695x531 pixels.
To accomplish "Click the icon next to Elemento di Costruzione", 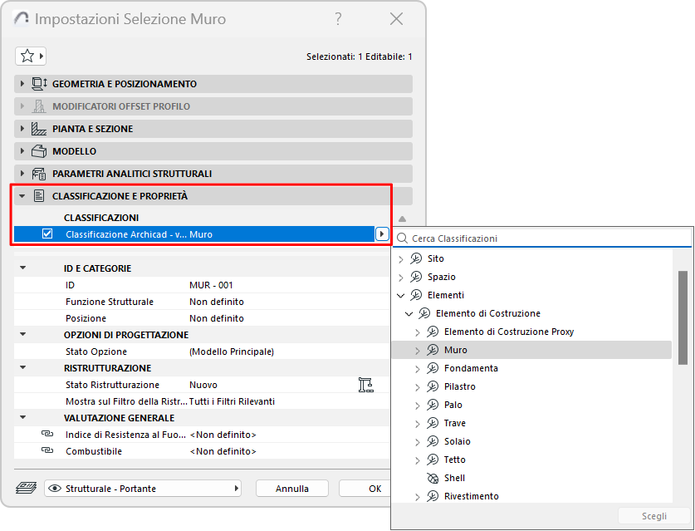I will click(424, 313).
